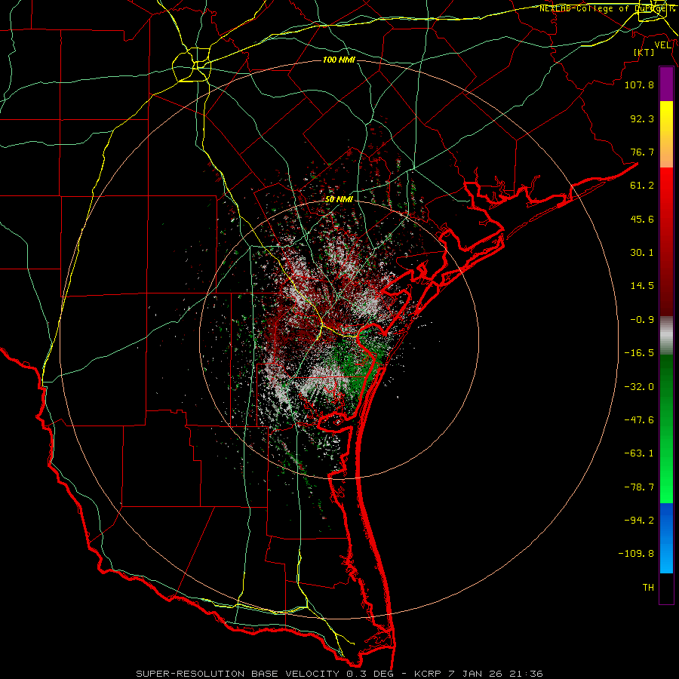Screen dimensions: 679x679
Task: Click the blue segment of velocity color bar
Action: (x=666, y=538)
